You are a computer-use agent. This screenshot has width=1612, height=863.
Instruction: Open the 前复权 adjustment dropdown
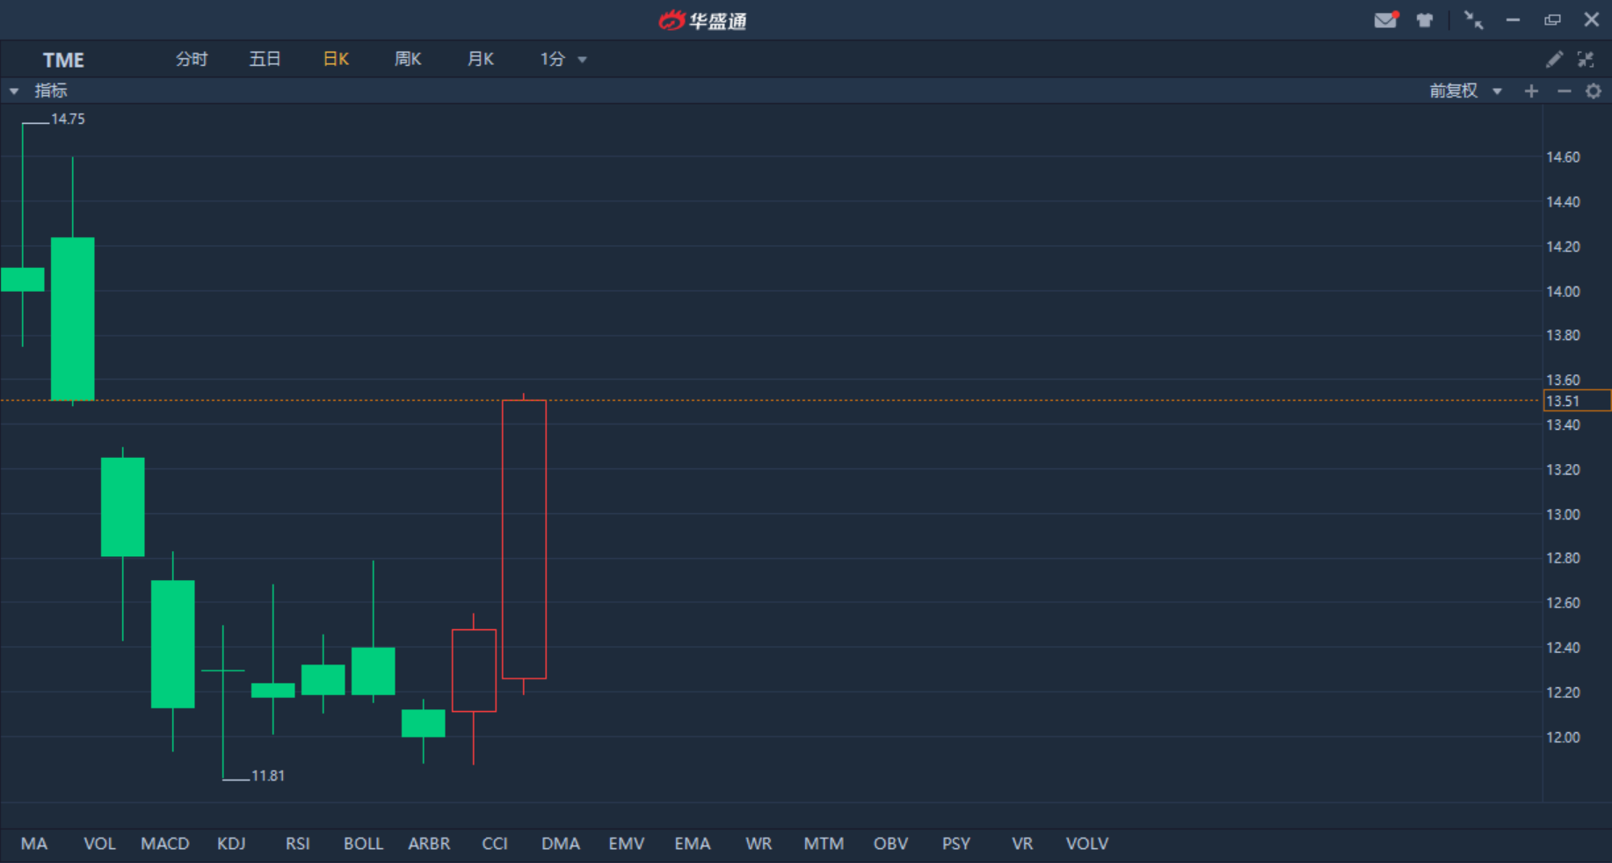[x=1465, y=91]
